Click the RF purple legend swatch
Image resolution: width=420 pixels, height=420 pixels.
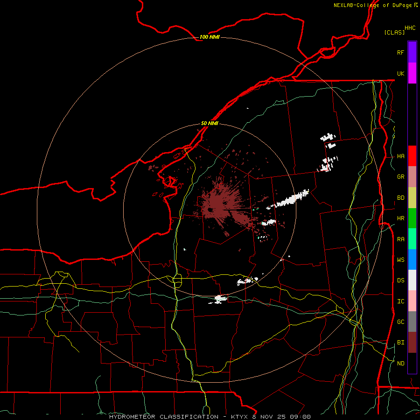click(412, 52)
